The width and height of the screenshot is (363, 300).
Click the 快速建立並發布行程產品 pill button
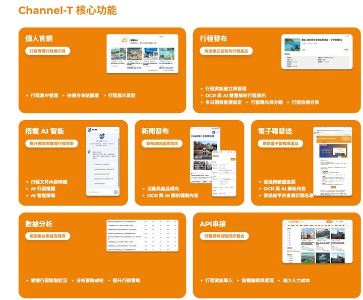[x=226, y=51]
